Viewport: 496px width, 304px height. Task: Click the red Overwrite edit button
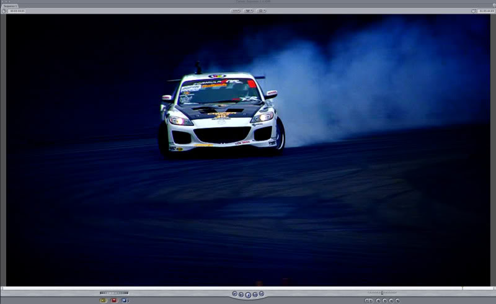pos(114,300)
